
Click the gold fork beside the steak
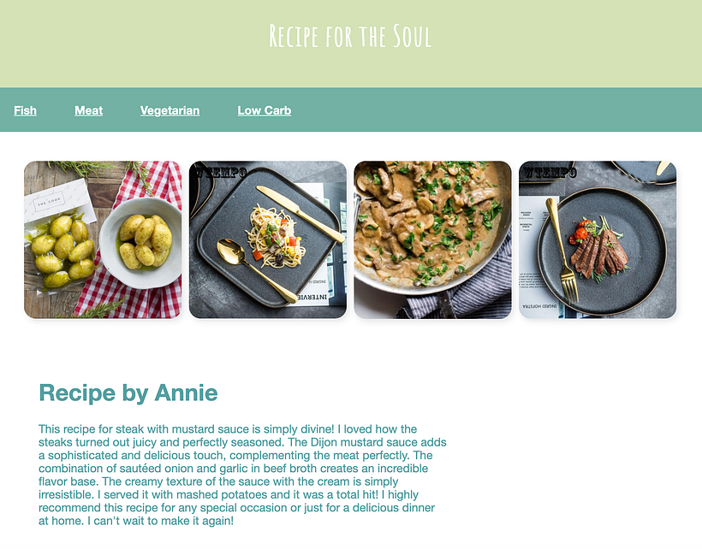click(x=562, y=251)
